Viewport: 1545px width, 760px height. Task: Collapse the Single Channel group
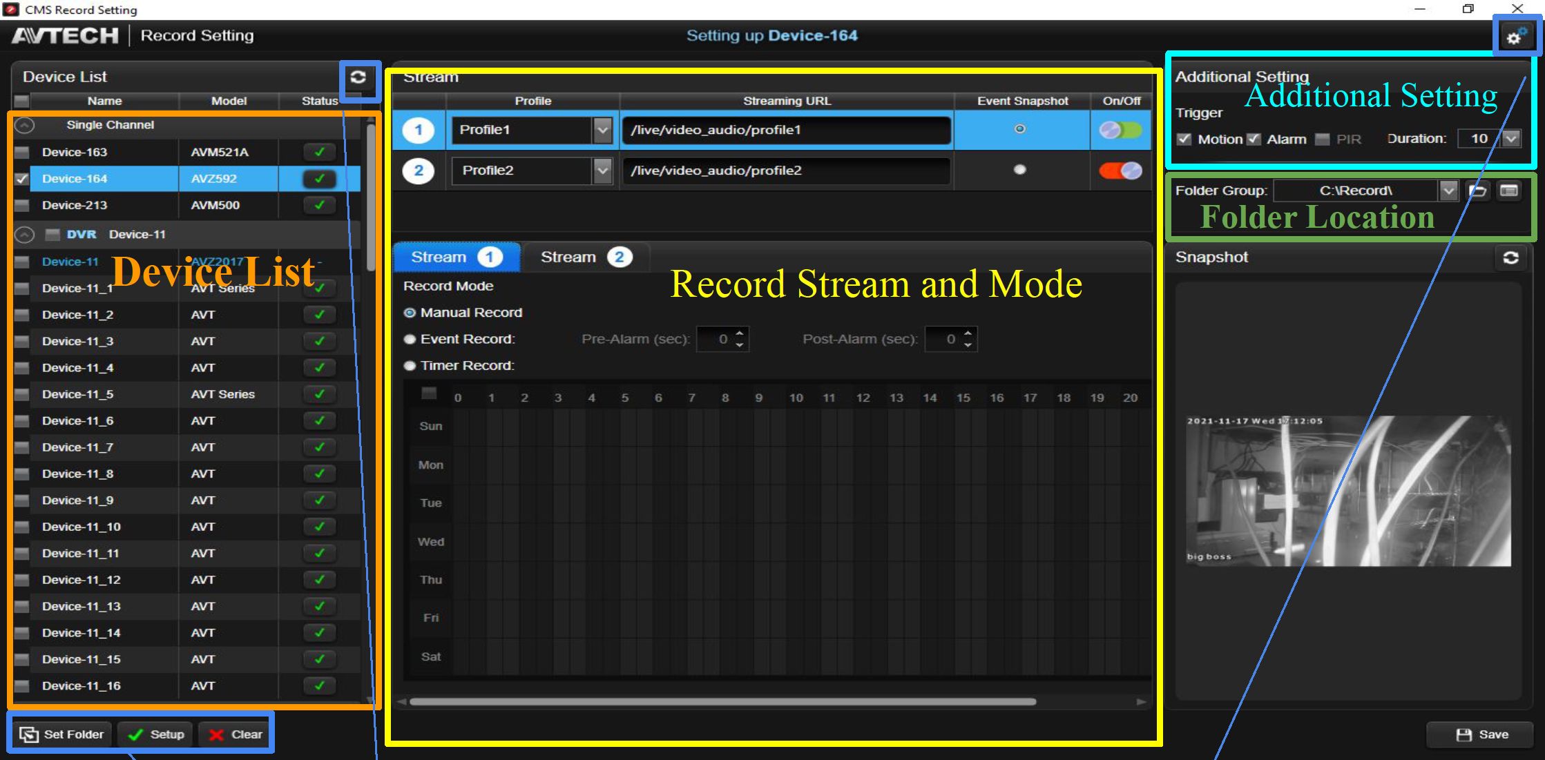click(x=25, y=126)
